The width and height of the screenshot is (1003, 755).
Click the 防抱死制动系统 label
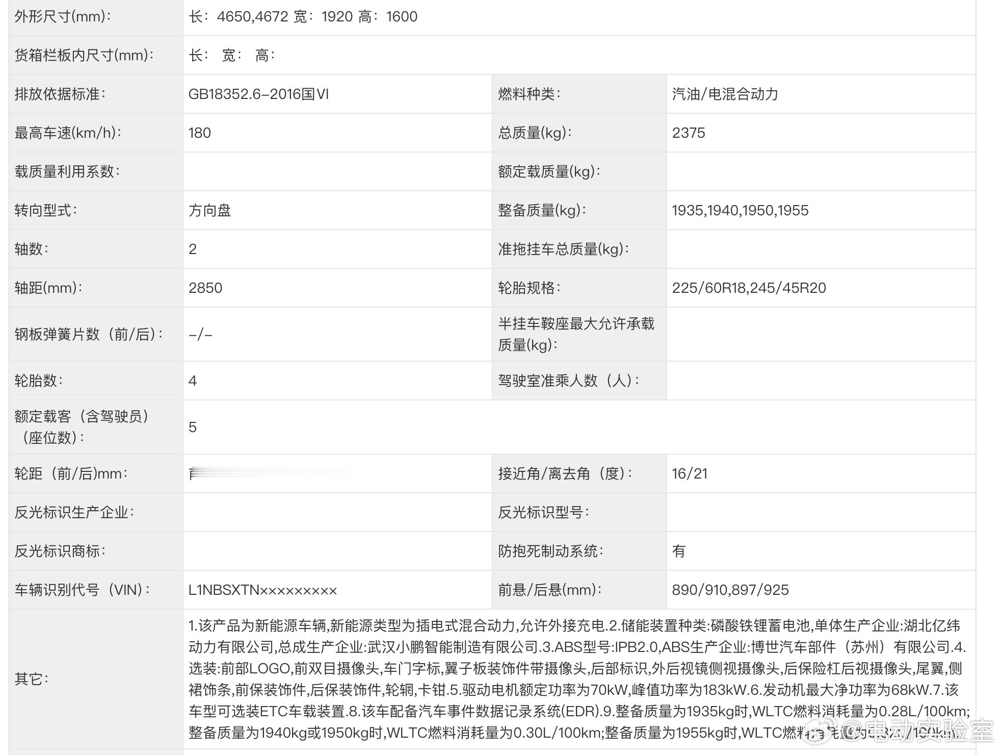[x=550, y=551]
